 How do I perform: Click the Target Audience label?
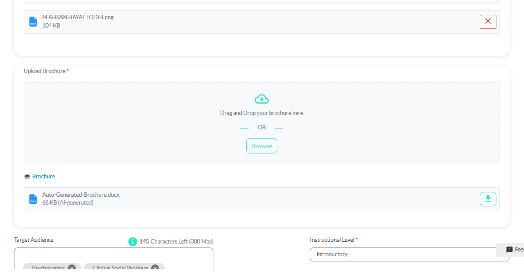[x=34, y=240]
